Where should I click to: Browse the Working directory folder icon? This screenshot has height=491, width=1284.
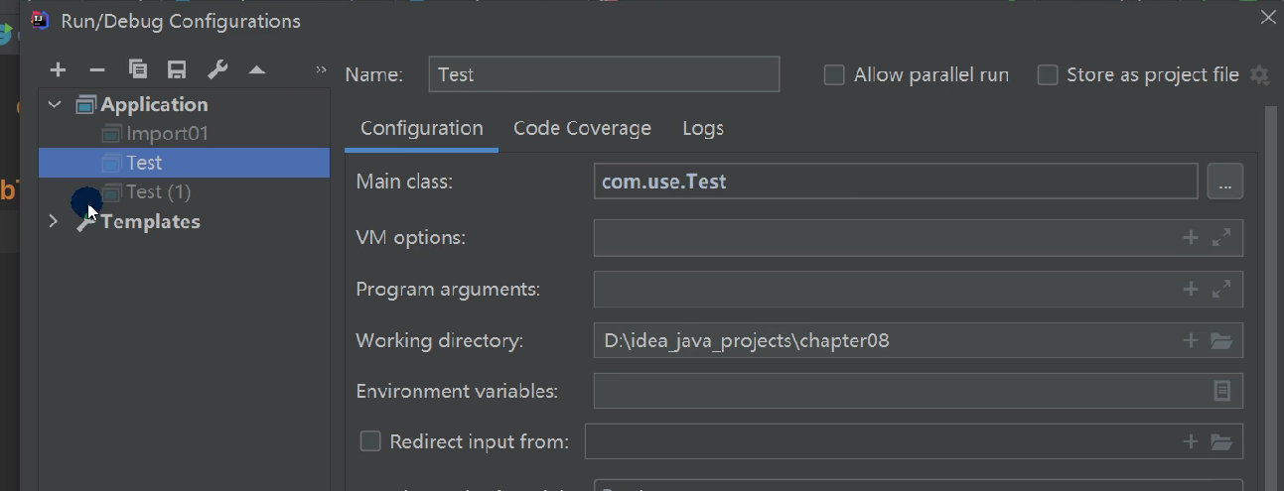(1221, 341)
